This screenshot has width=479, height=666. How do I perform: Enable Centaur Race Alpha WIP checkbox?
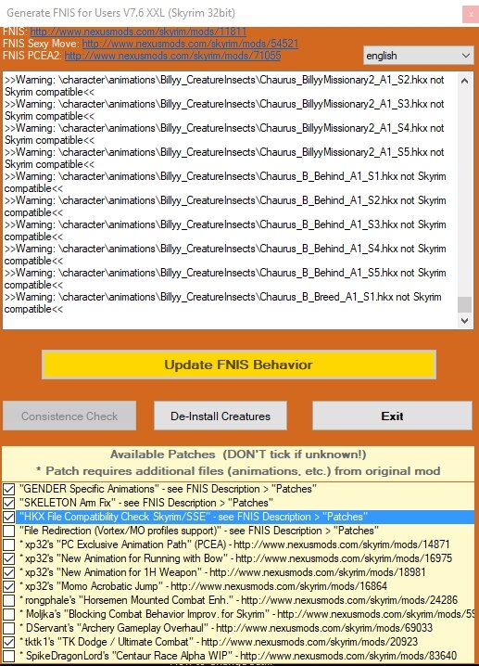(x=9, y=656)
